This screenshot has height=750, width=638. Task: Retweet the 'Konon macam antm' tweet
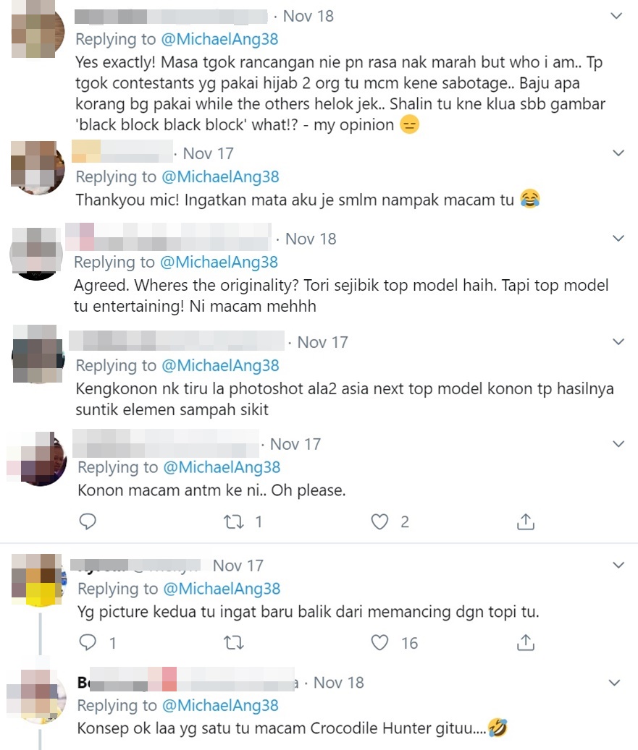234,521
